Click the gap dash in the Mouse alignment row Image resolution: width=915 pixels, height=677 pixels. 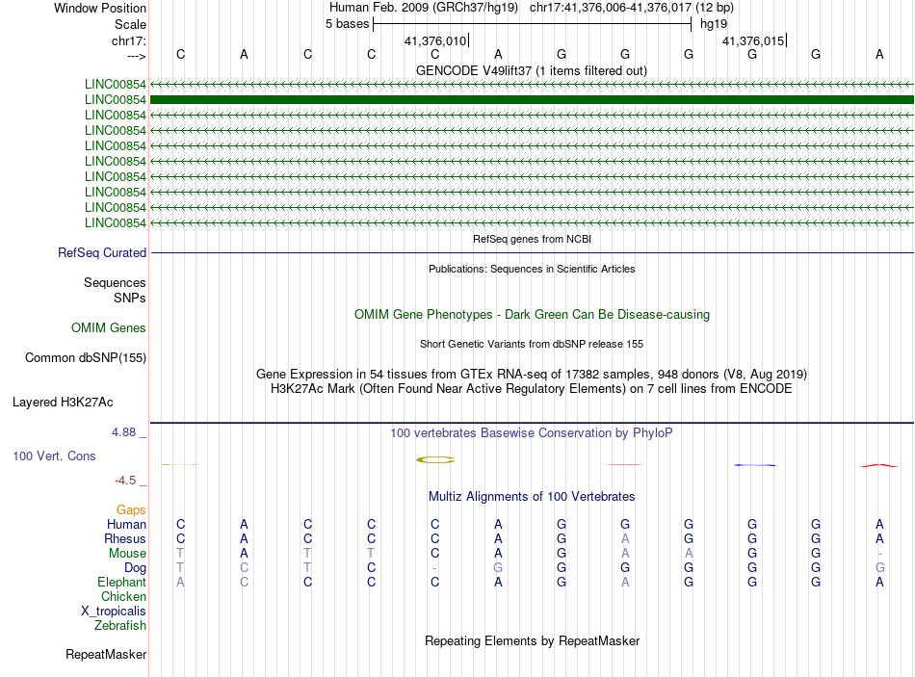pos(879,554)
